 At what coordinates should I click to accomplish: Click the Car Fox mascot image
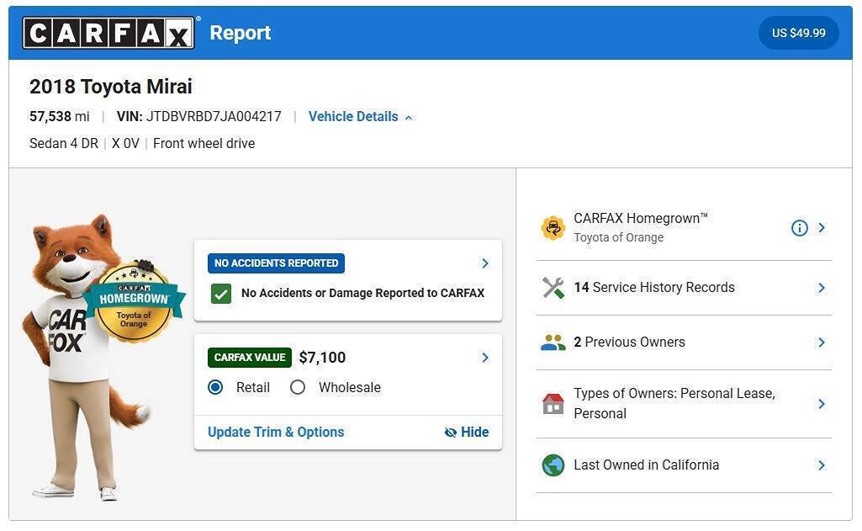coord(82,358)
